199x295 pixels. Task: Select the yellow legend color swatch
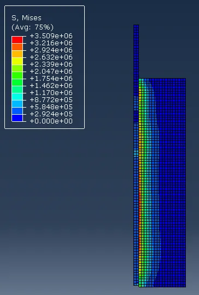[x=17, y=61]
